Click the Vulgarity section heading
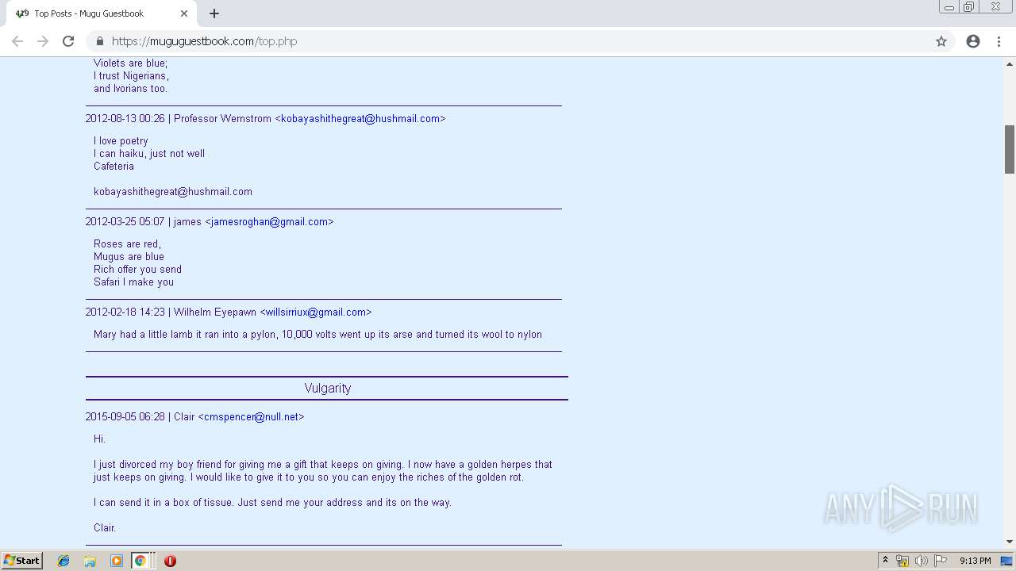 pyautogui.click(x=327, y=388)
